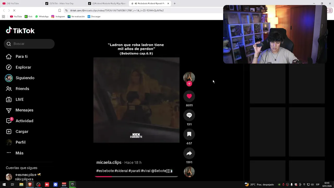Screen dimensions: 334x188
Task: Open the weather widget 20°C
Action: click(x=259, y=184)
